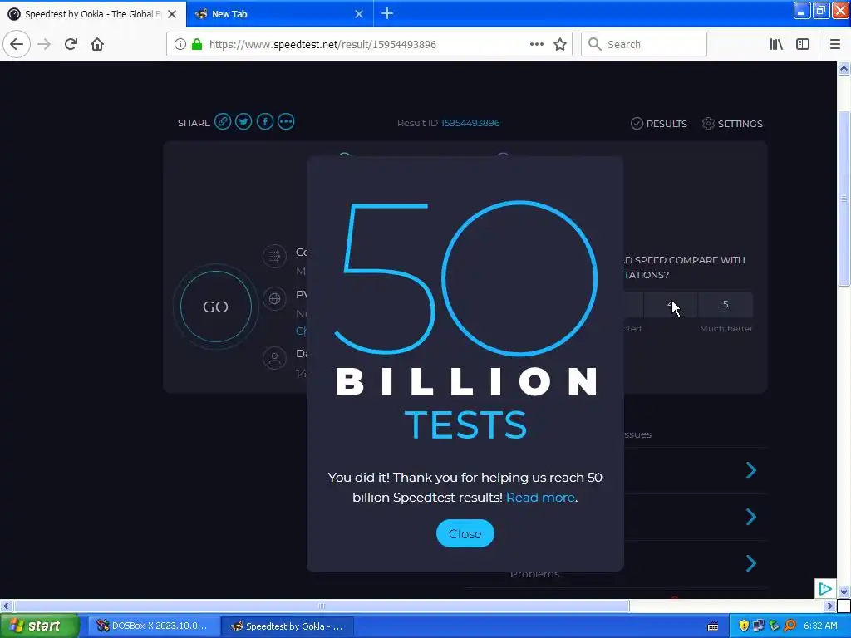
Task: Toggle the sidebar view
Action: tap(803, 45)
